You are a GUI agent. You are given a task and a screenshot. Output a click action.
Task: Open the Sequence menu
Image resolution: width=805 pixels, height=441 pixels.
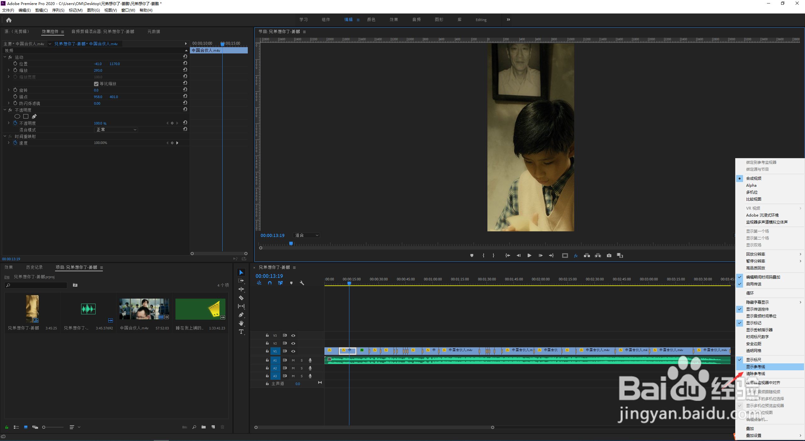point(58,10)
